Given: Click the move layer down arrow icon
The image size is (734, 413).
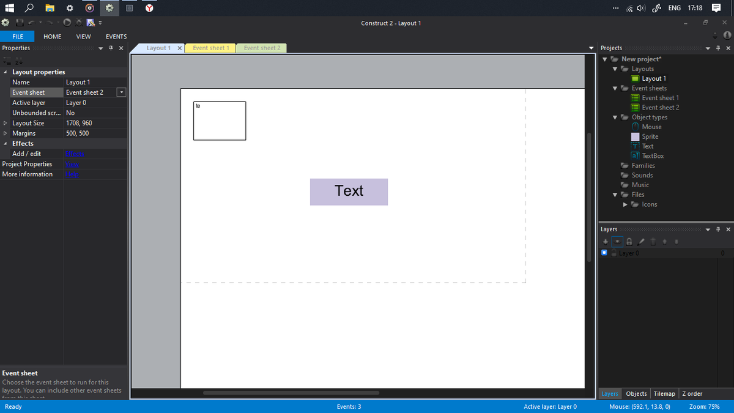Looking at the screenshot, I should coord(677,242).
